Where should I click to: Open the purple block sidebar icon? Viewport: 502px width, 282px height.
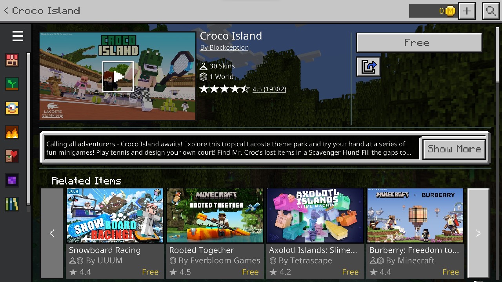[12, 180]
